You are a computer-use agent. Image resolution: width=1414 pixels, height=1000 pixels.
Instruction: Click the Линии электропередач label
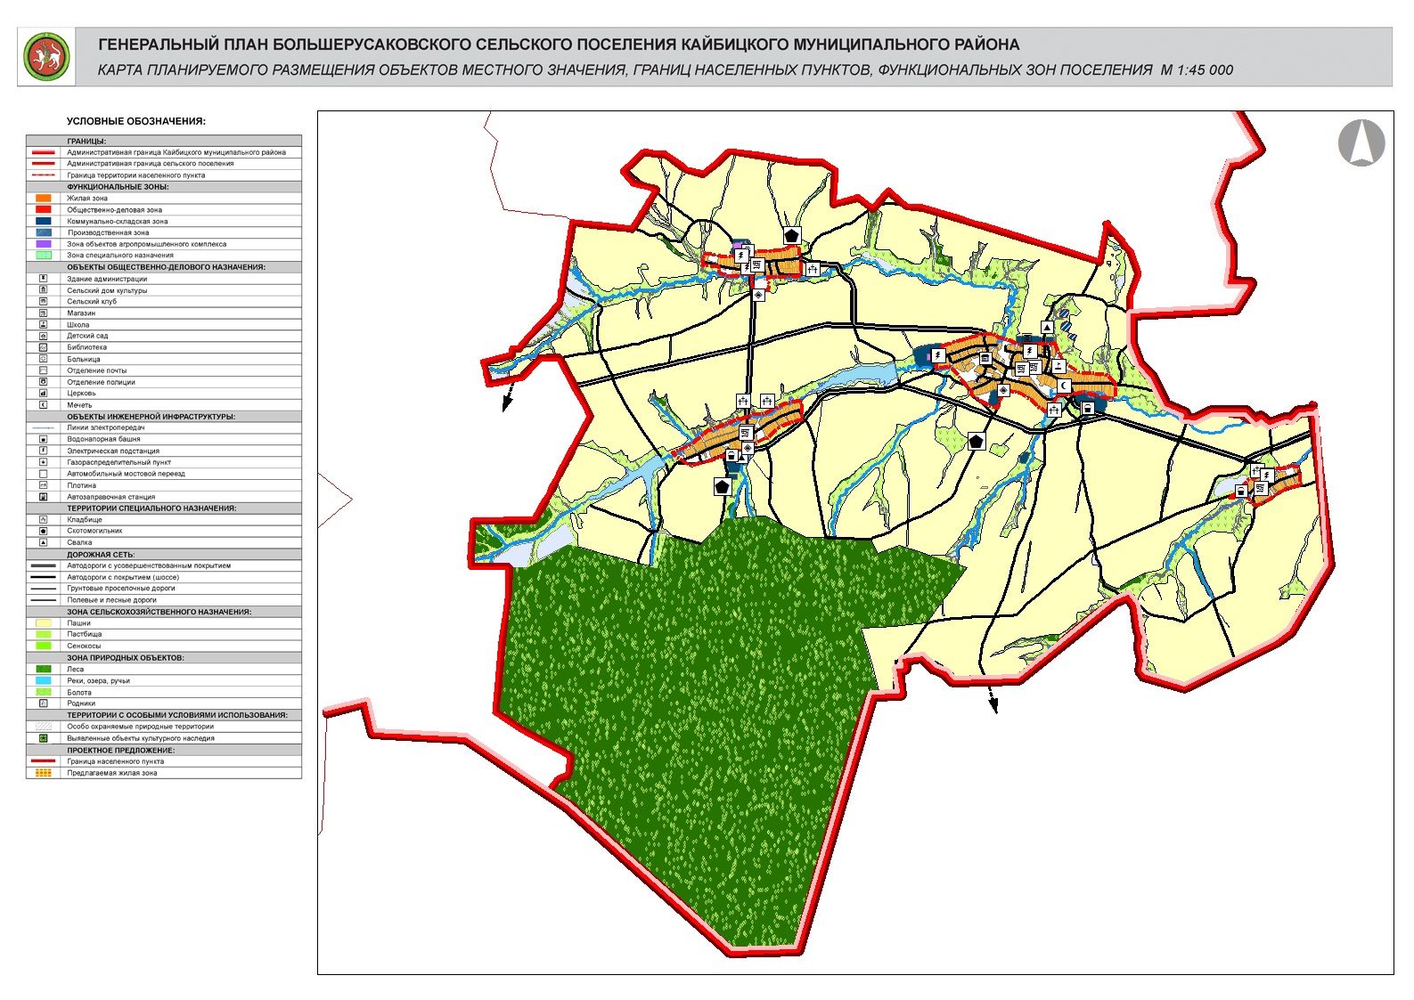point(106,427)
